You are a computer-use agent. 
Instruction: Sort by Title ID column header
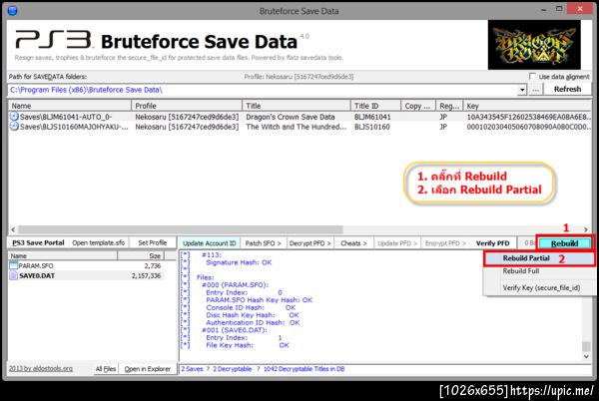pyautogui.click(x=375, y=106)
